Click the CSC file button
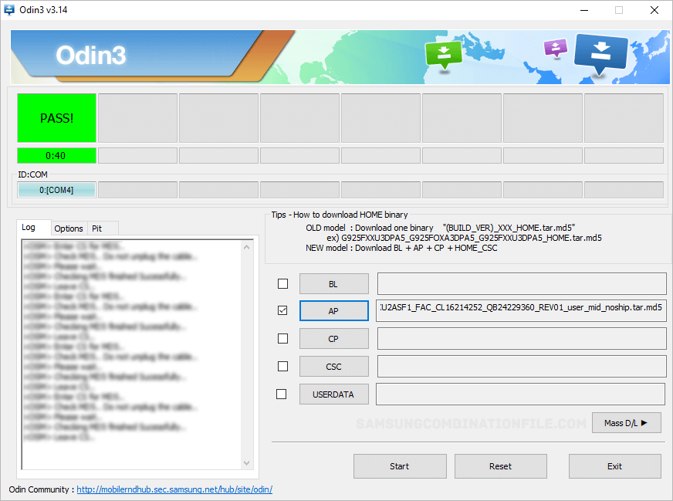The height and width of the screenshot is (501, 673). pos(334,367)
